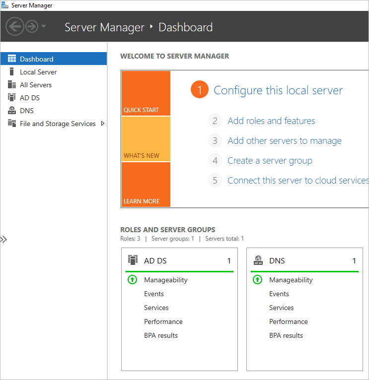Click the DNS tile role icon

pyautogui.click(x=258, y=260)
